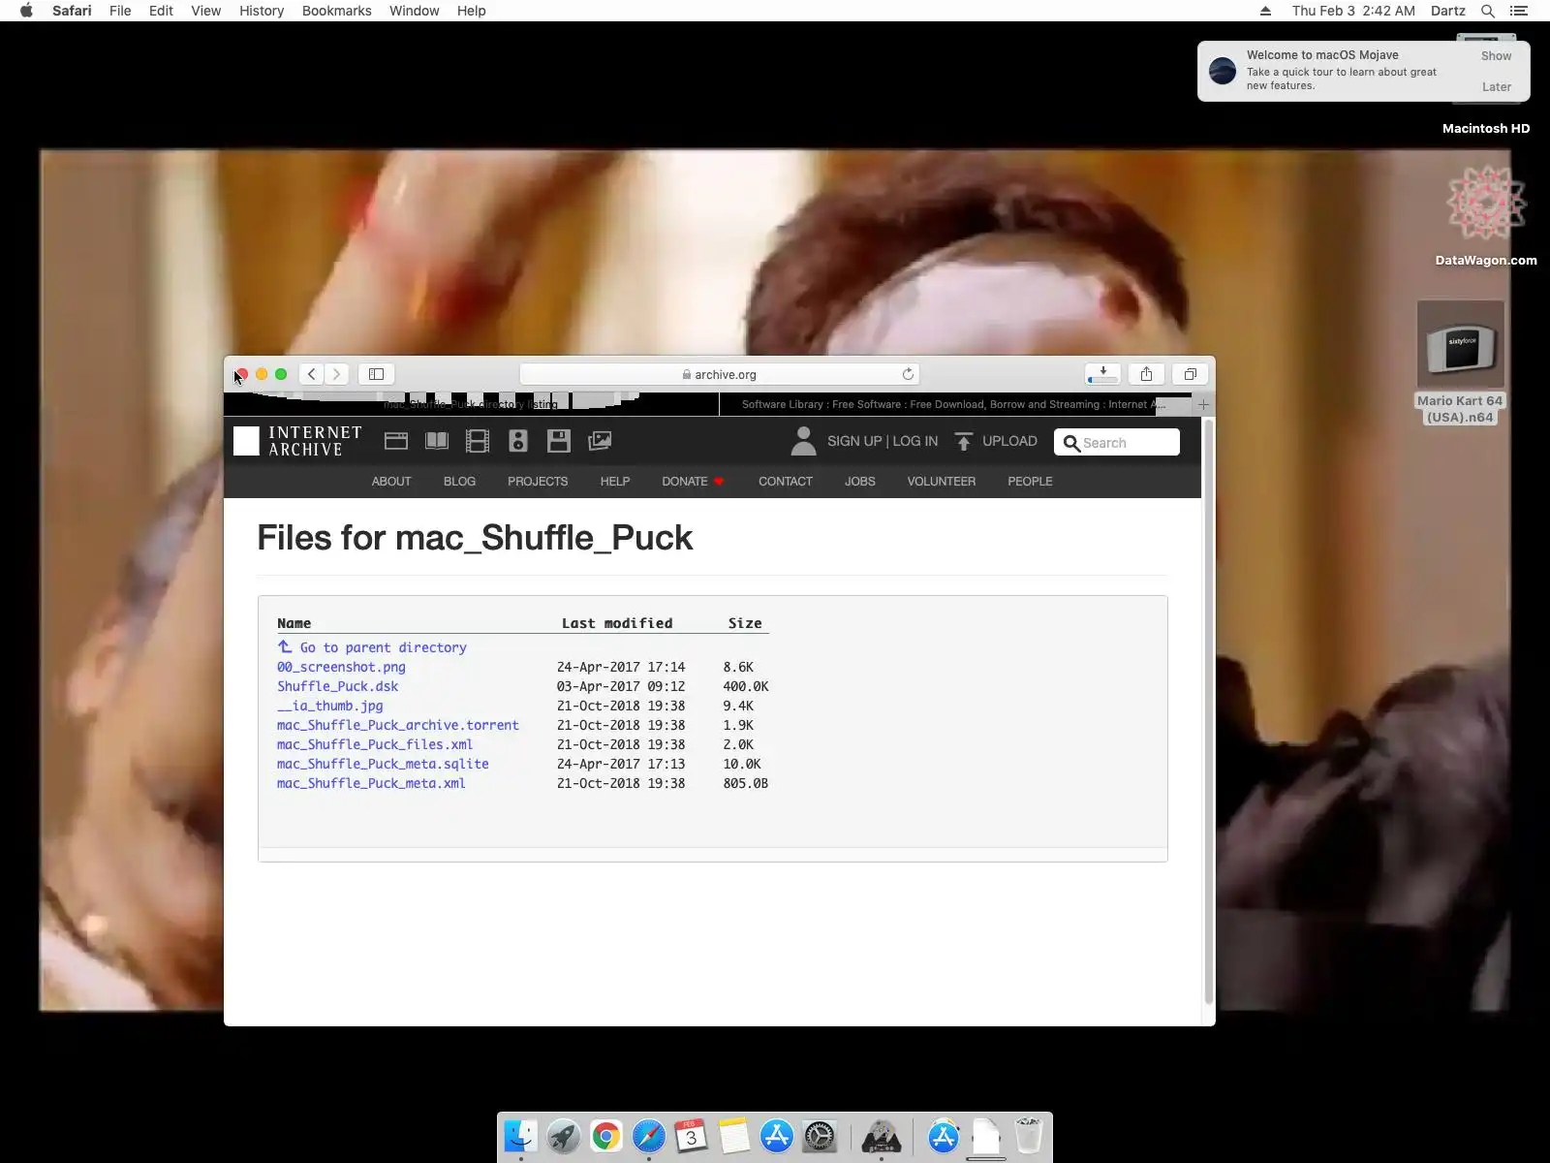Add a new Safari tab

coord(1203,404)
